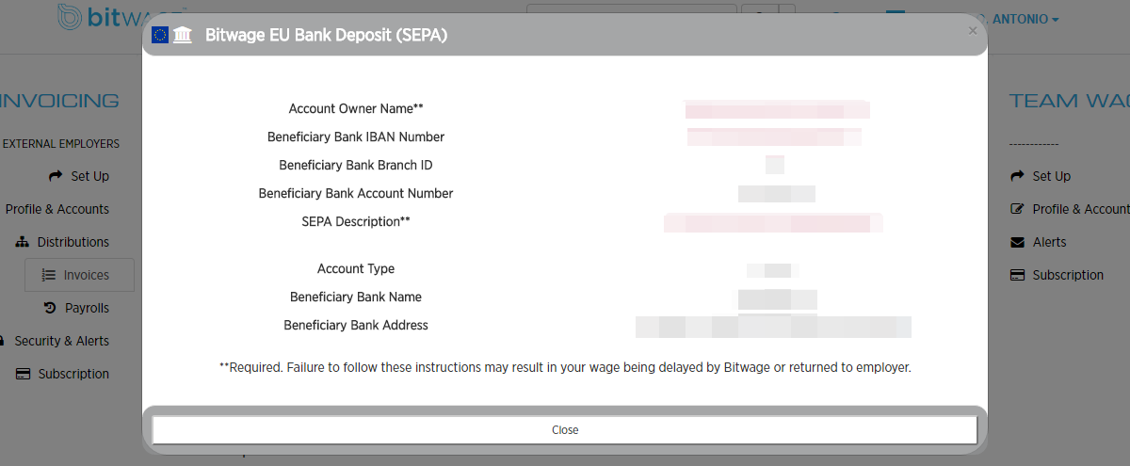
Task: Click the bank building icon in dialog header
Action: [x=183, y=36]
